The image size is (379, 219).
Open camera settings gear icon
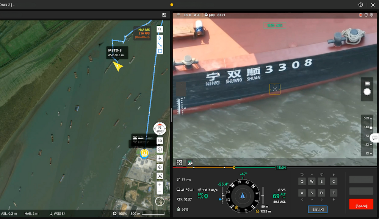(x=371, y=15)
